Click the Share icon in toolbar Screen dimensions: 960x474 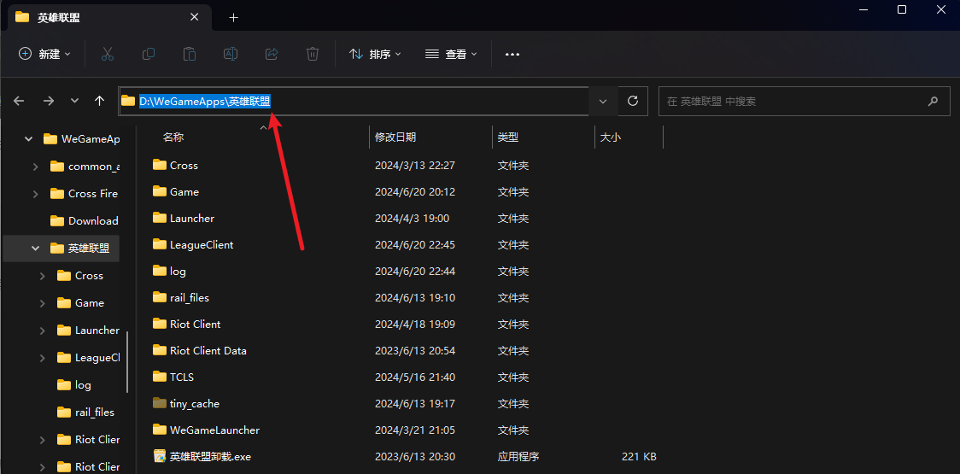[272, 54]
